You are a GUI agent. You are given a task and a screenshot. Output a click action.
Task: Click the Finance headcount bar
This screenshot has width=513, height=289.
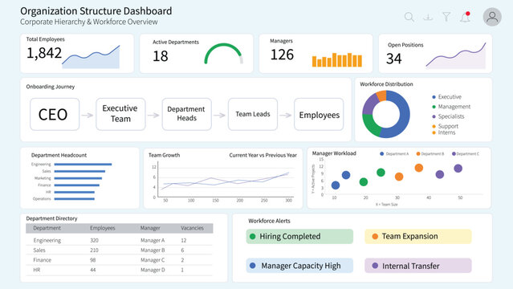(x=77, y=185)
